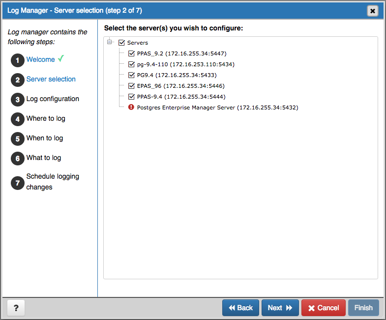Select Postgres Enterprise Manager Server row text
The height and width of the screenshot is (320, 386).
point(218,107)
